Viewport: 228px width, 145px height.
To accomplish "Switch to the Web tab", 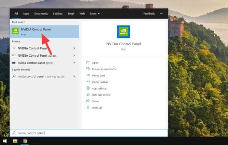I will pos(82,14).
